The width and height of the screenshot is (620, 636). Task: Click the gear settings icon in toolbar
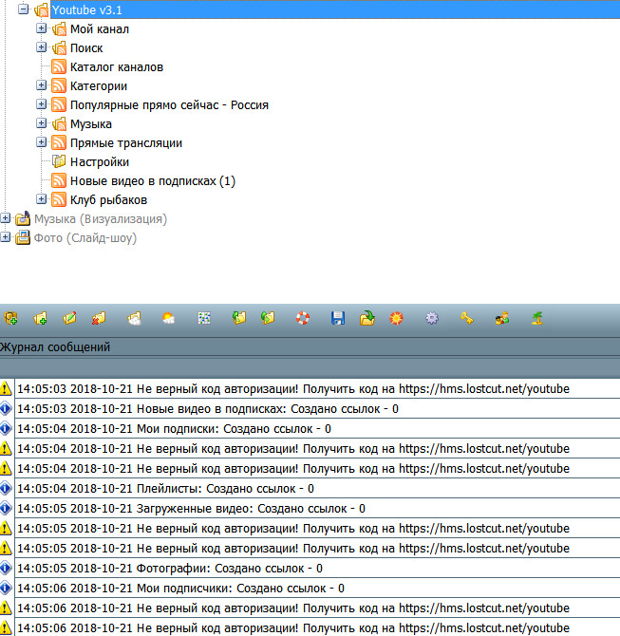point(432,319)
